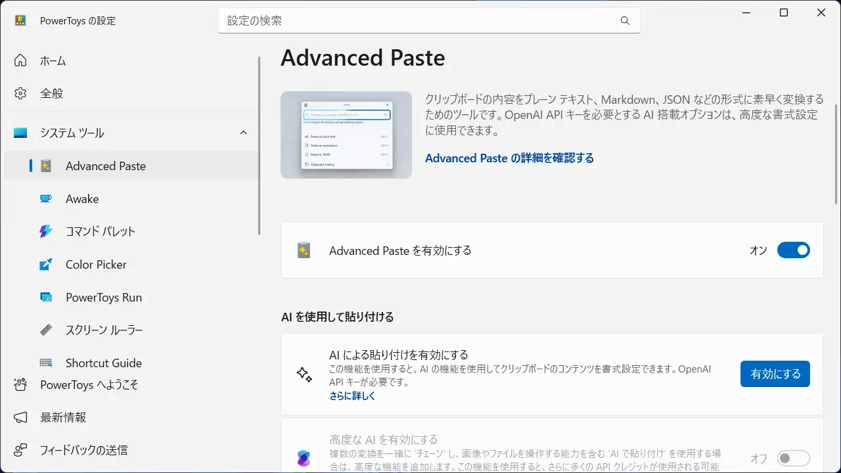The height and width of the screenshot is (473, 841).
Task: Click the ホーム home icon
Action: pyautogui.click(x=21, y=61)
